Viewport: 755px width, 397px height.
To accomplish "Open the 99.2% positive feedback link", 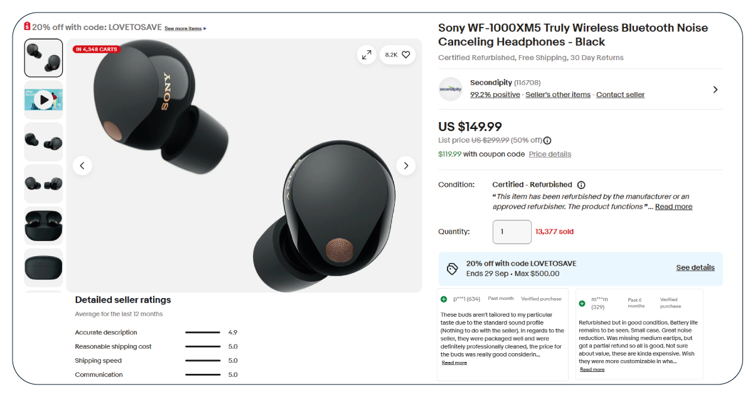I will click(495, 95).
